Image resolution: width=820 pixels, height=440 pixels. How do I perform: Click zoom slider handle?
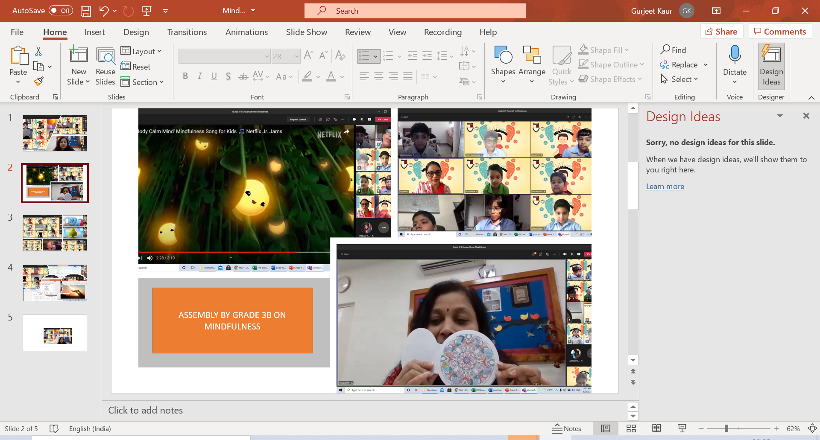click(x=726, y=428)
